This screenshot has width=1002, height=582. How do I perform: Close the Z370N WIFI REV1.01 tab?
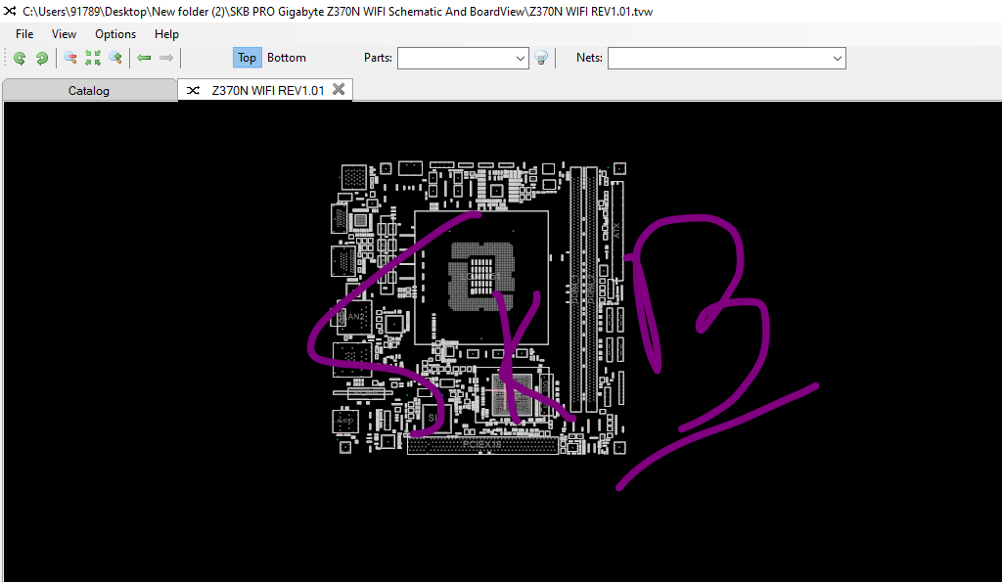coord(339,89)
